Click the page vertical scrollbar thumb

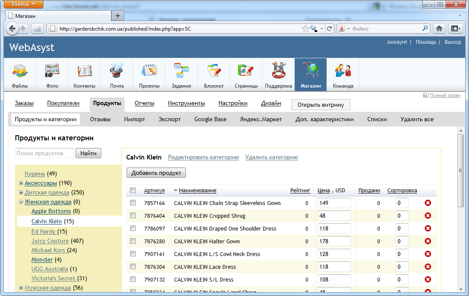coord(460,170)
